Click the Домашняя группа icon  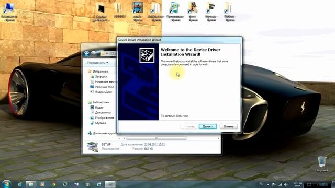[x=90, y=133]
